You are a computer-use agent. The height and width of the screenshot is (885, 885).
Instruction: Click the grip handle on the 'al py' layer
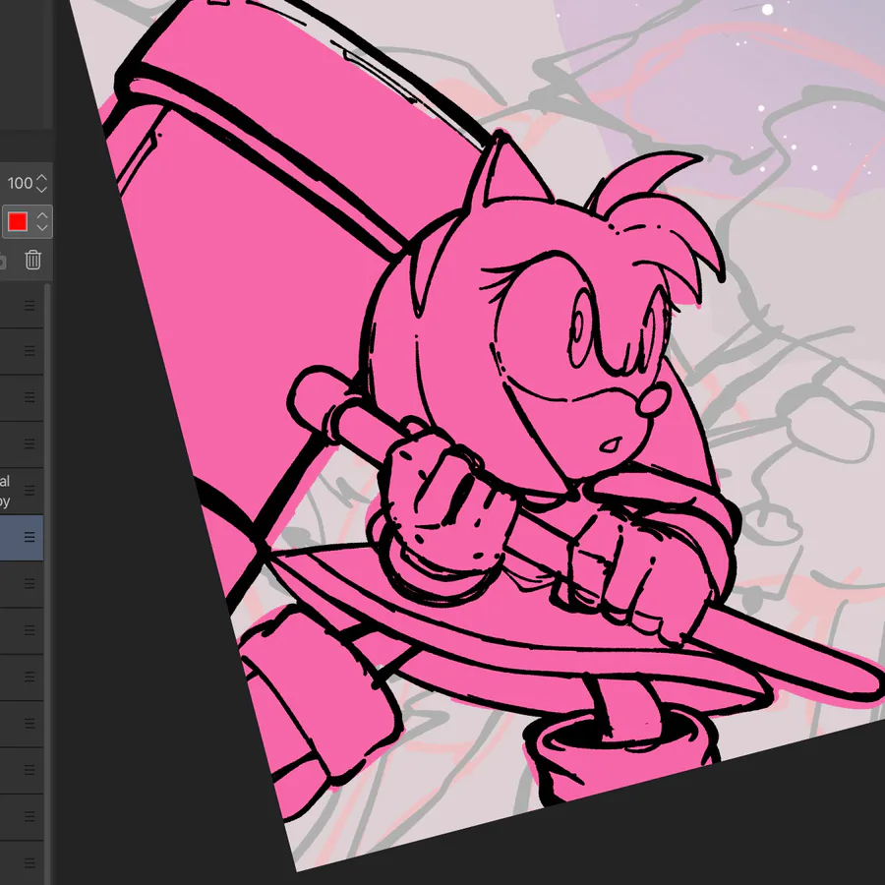[29, 491]
